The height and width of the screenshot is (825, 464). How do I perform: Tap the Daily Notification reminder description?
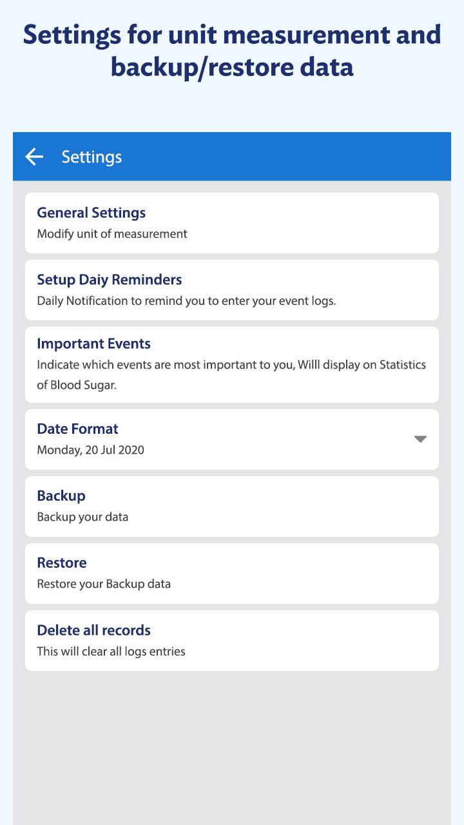(x=186, y=301)
